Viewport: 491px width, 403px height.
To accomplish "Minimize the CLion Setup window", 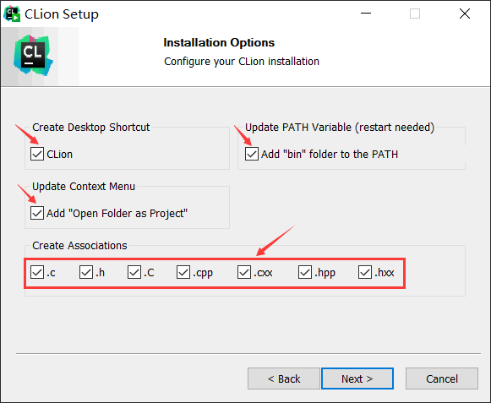I will (366, 14).
